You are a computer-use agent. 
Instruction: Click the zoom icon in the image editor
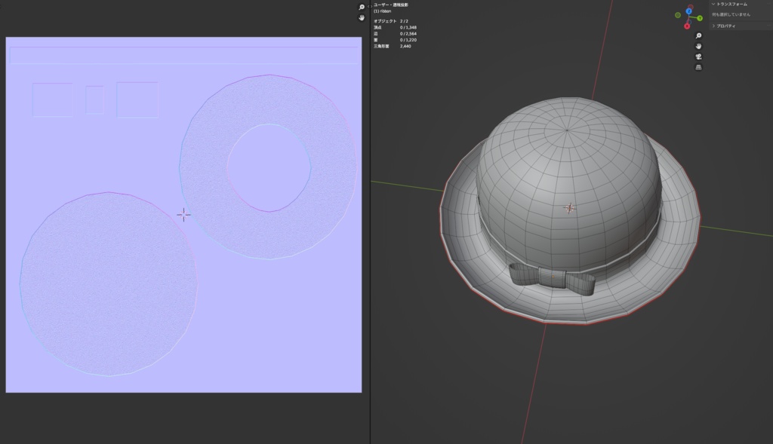(x=362, y=7)
